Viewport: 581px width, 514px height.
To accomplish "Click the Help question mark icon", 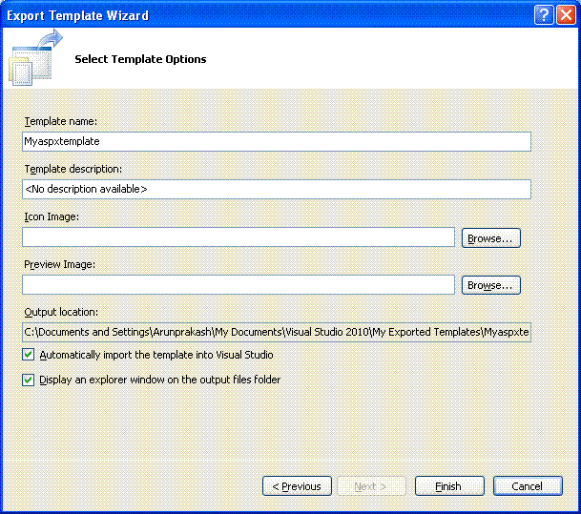I will coord(544,15).
